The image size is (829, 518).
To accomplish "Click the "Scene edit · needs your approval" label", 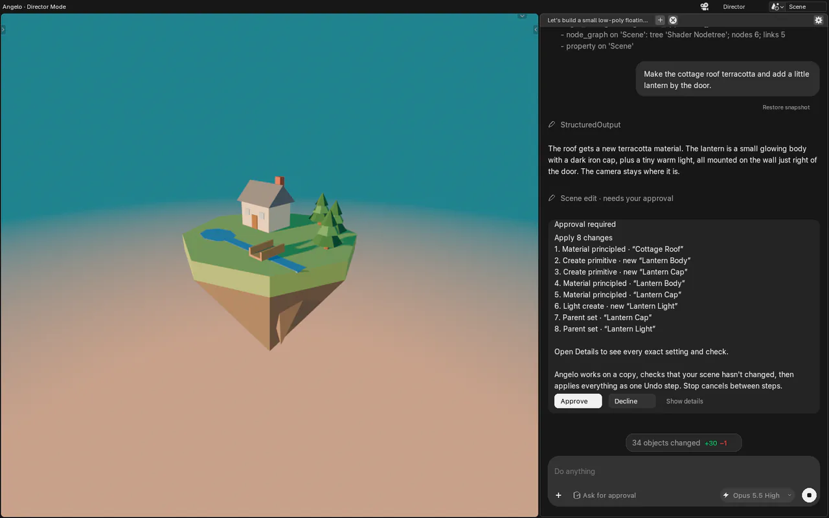I will tap(617, 198).
